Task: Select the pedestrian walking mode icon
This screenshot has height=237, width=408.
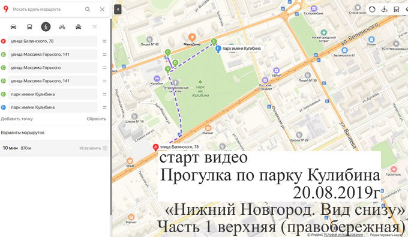Action: click(46, 26)
